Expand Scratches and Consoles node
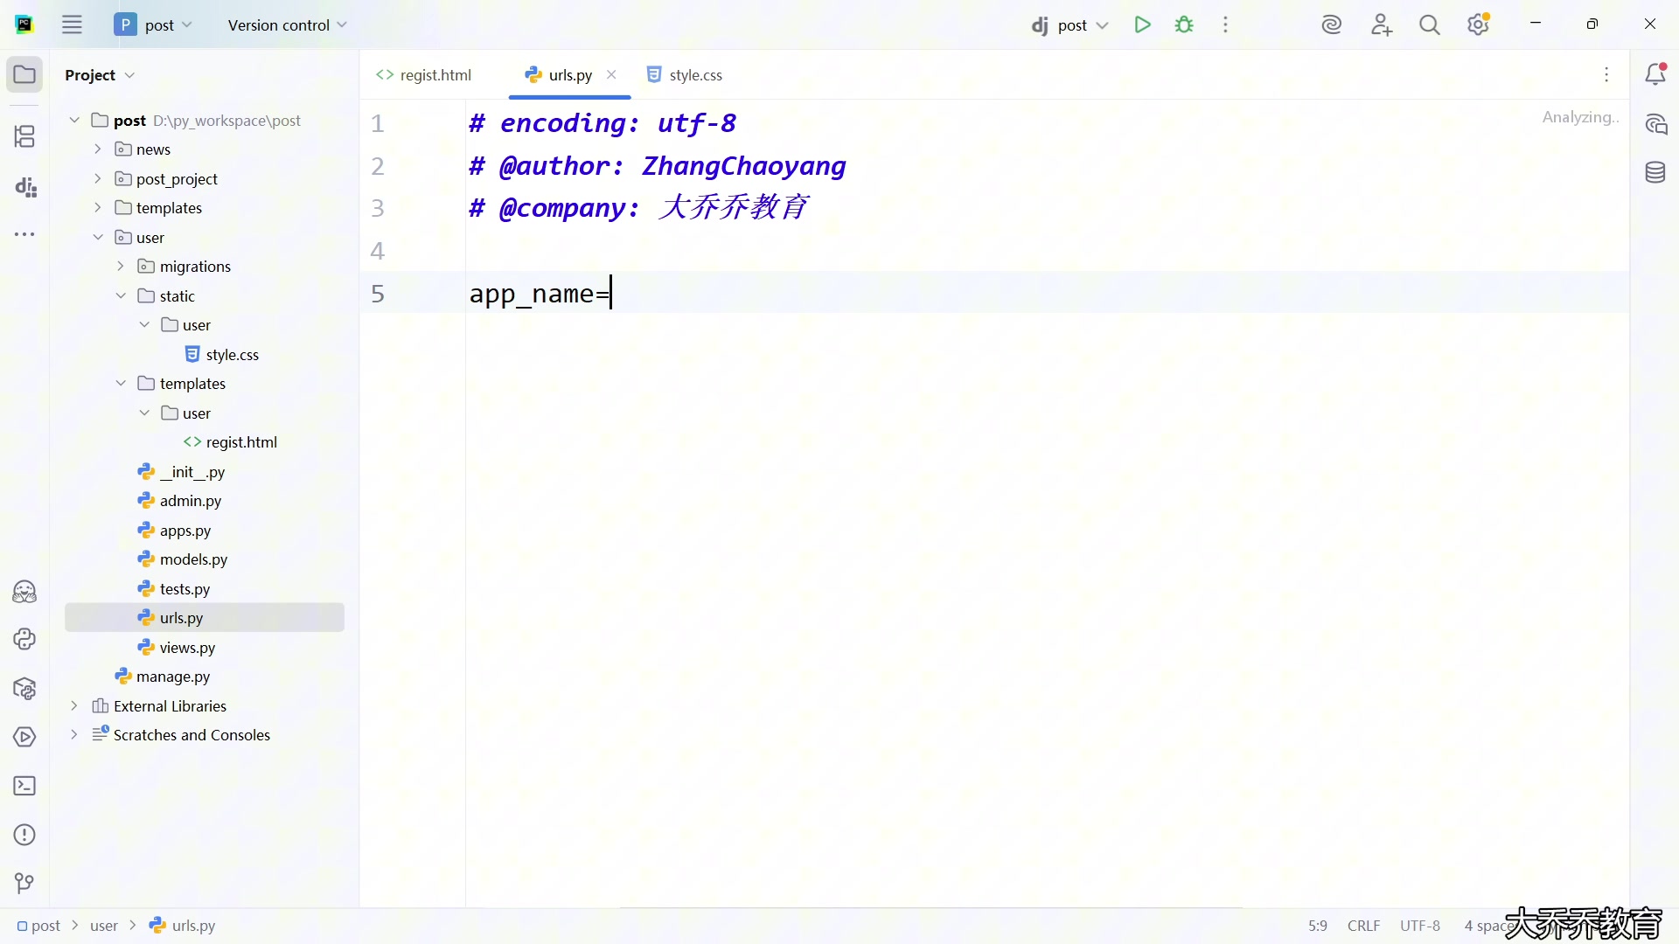The height and width of the screenshot is (944, 1679). click(74, 735)
